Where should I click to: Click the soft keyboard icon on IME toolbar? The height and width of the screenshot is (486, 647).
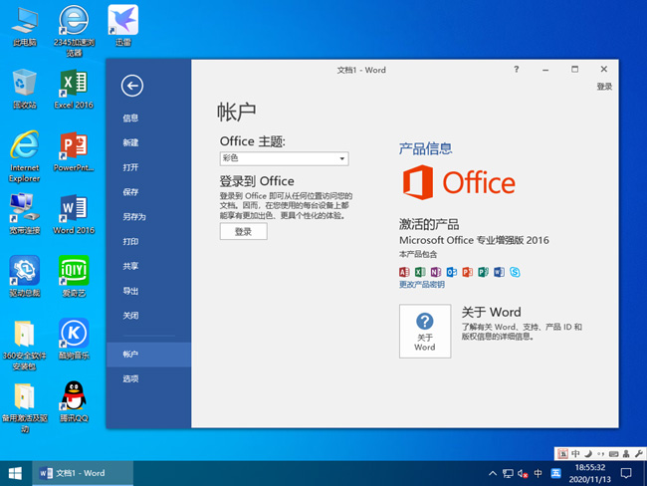point(613,454)
